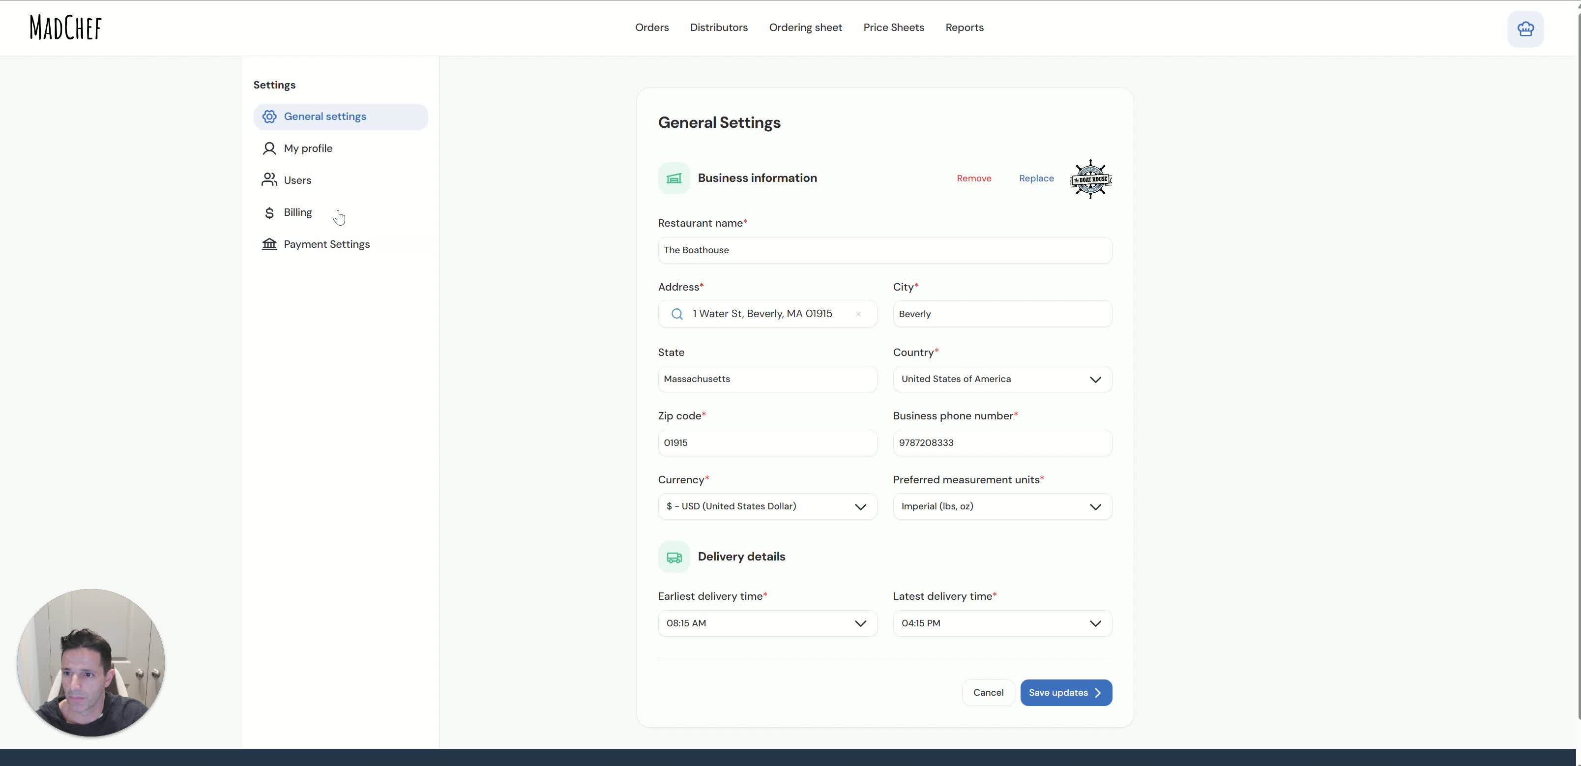Click the Cancel button

(988, 693)
